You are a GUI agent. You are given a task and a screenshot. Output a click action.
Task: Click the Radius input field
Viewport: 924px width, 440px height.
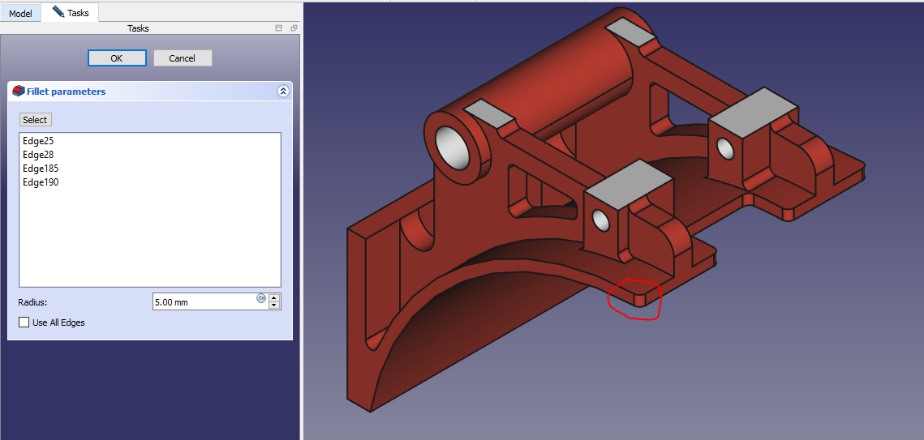(203, 302)
